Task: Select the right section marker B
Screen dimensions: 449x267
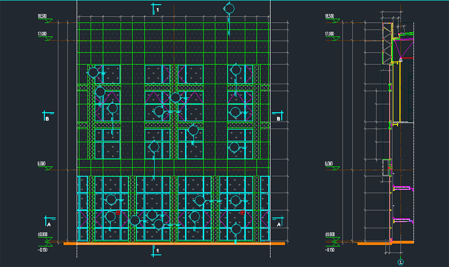Action: coord(278,116)
